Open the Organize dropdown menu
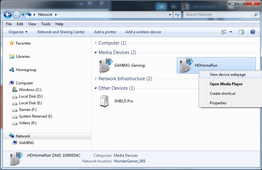Viewport: 262px width, 170px height. click(18, 32)
